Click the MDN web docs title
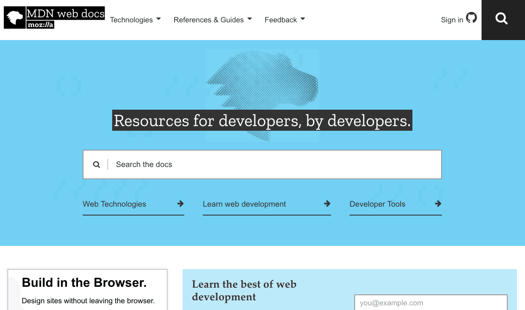The width and height of the screenshot is (525, 310). 66,14
